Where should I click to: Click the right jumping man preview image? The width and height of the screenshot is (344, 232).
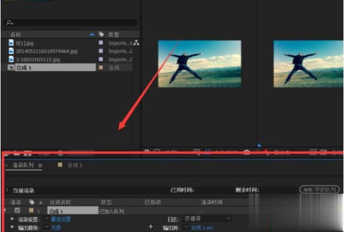[308, 64]
